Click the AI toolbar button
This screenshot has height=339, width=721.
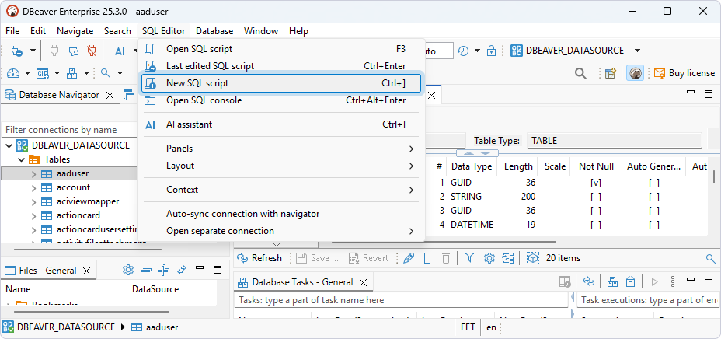point(120,51)
